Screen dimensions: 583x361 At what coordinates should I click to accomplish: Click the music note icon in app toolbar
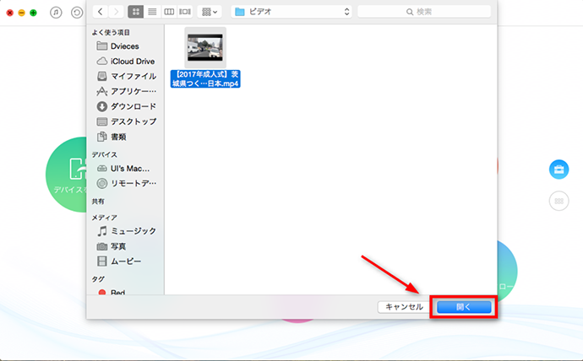pos(56,13)
